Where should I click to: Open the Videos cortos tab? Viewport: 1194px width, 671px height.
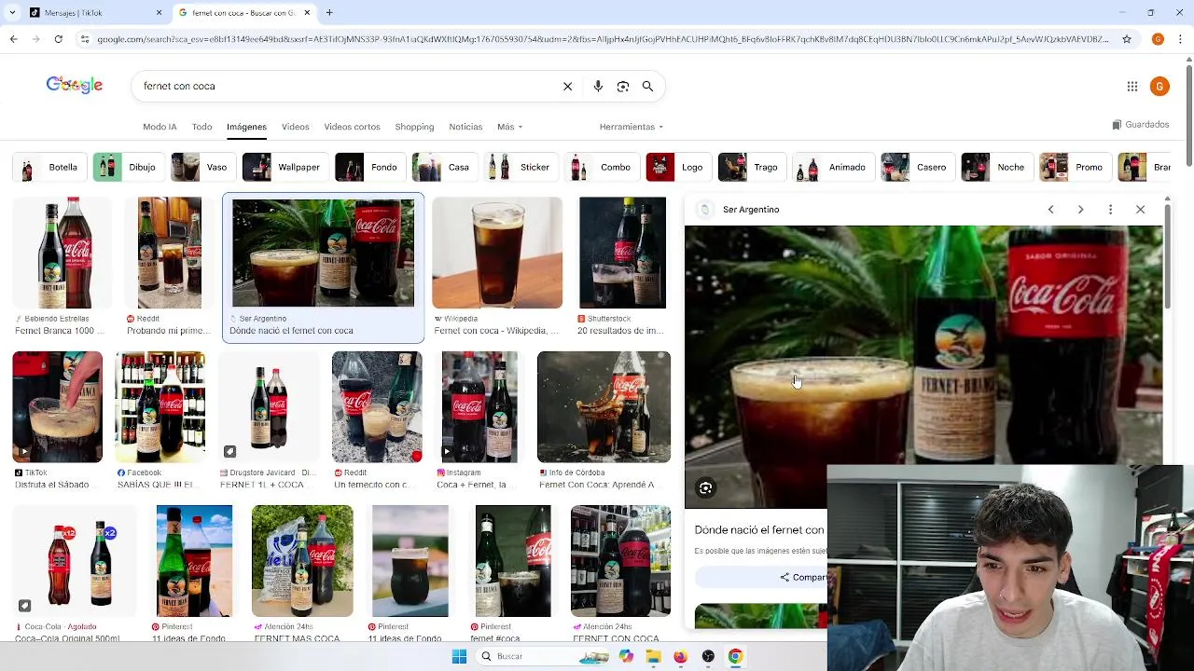pos(352,127)
